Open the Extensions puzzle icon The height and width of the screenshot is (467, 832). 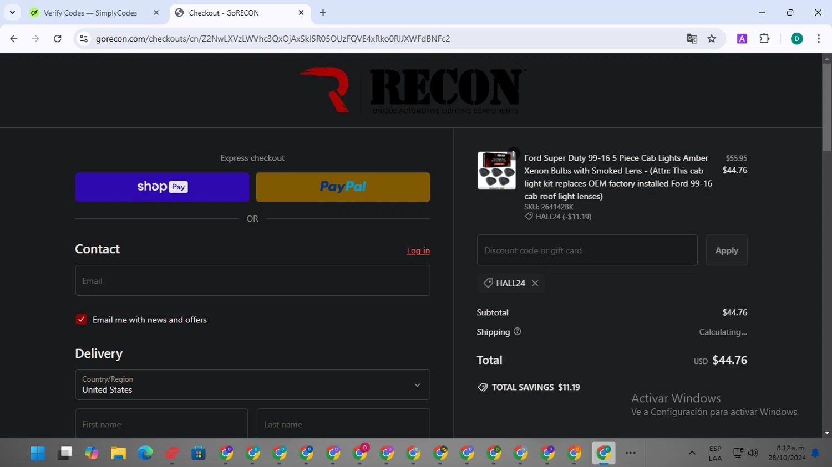[764, 39]
